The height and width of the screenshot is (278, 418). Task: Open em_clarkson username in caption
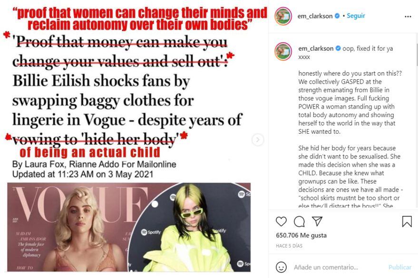[x=316, y=48]
